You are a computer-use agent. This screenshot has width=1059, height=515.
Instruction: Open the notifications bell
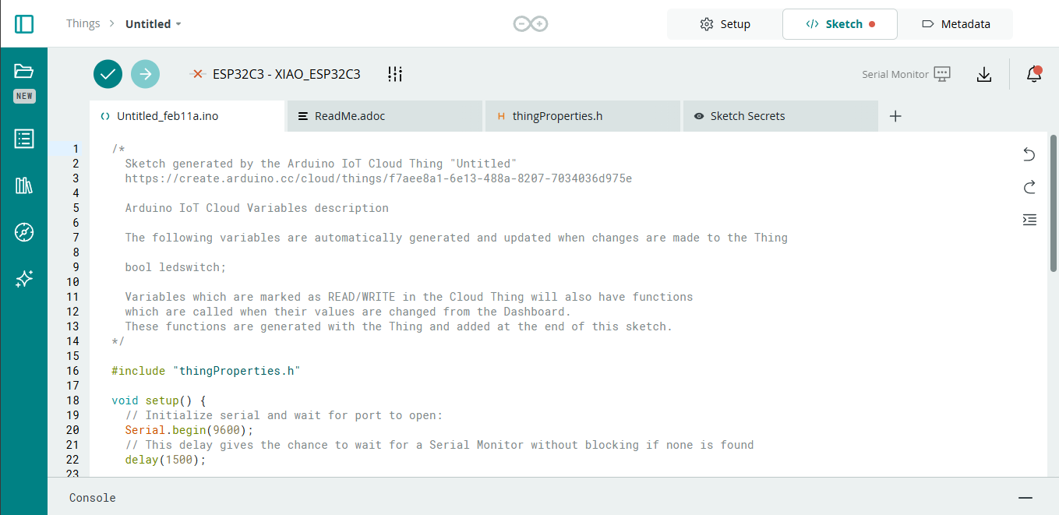pyautogui.click(x=1034, y=73)
